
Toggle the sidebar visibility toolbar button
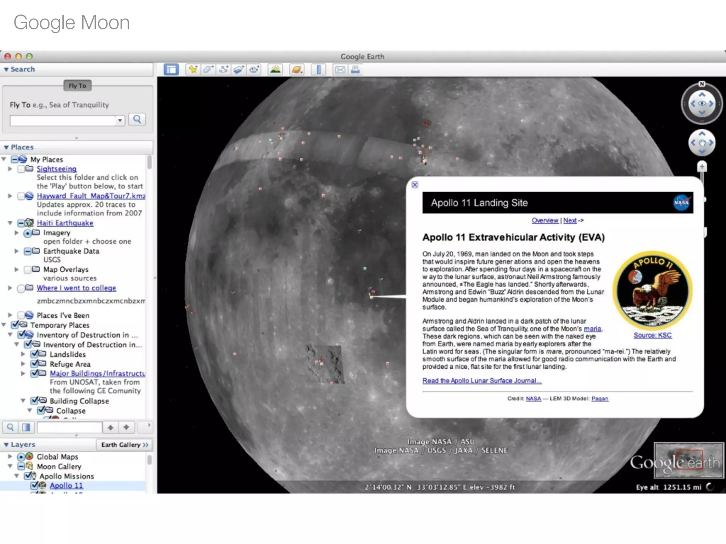171,69
